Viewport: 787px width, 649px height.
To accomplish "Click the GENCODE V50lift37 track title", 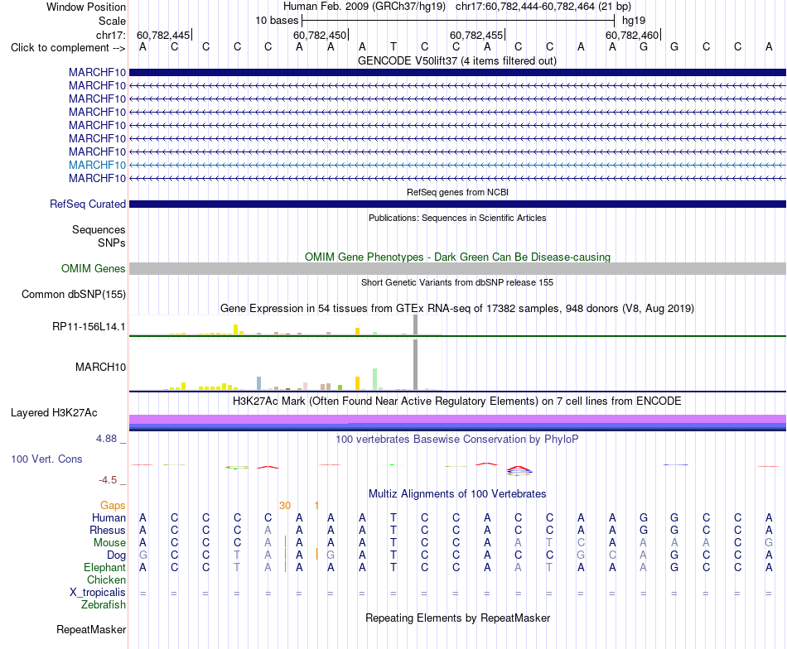I will [x=457, y=60].
